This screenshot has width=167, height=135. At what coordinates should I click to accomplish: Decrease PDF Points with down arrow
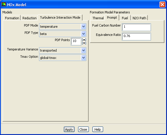[x=84, y=43]
